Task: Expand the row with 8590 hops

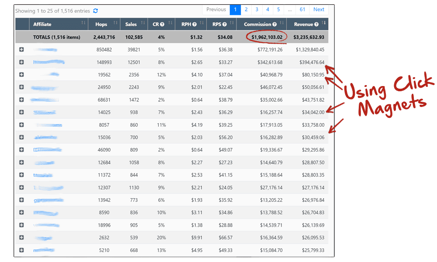Action: 21,213
